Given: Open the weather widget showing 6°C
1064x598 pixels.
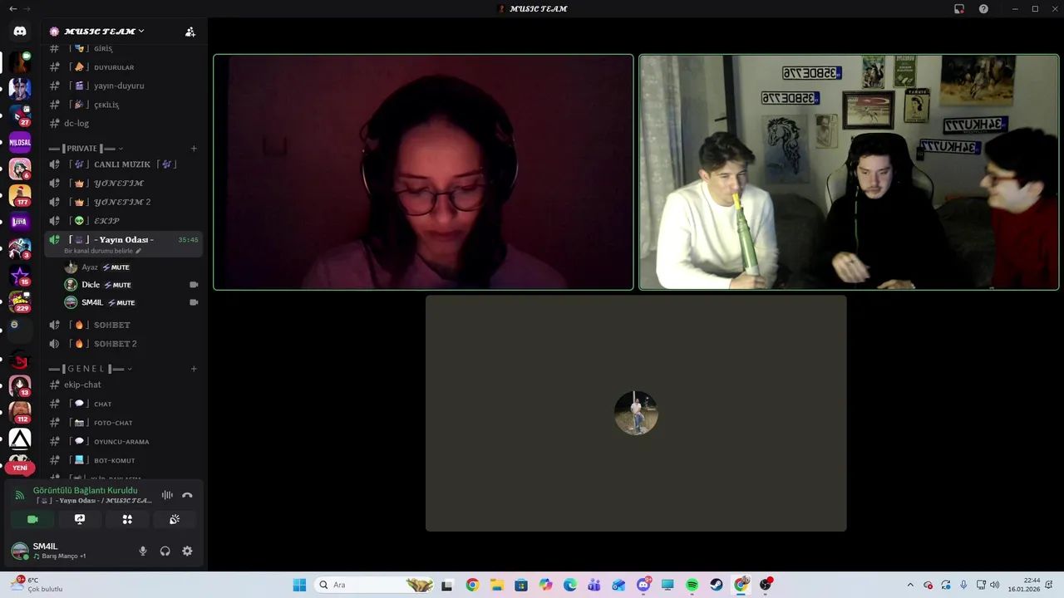Looking at the screenshot, I should [x=37, y=585].
